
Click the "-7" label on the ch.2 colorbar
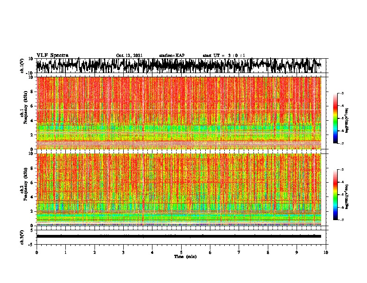coord(342,220)
